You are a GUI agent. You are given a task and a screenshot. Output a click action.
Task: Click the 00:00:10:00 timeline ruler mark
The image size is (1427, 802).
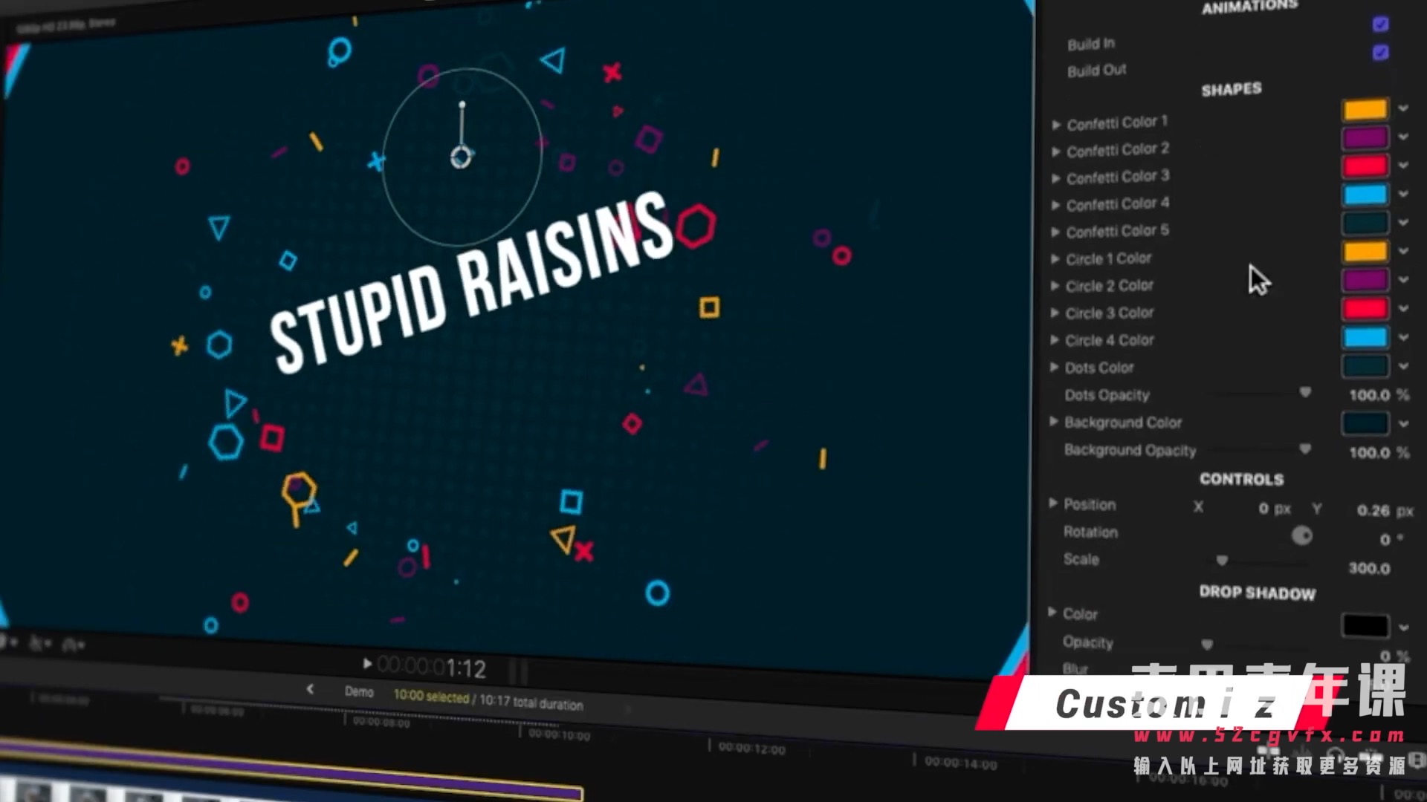point(559,734)
